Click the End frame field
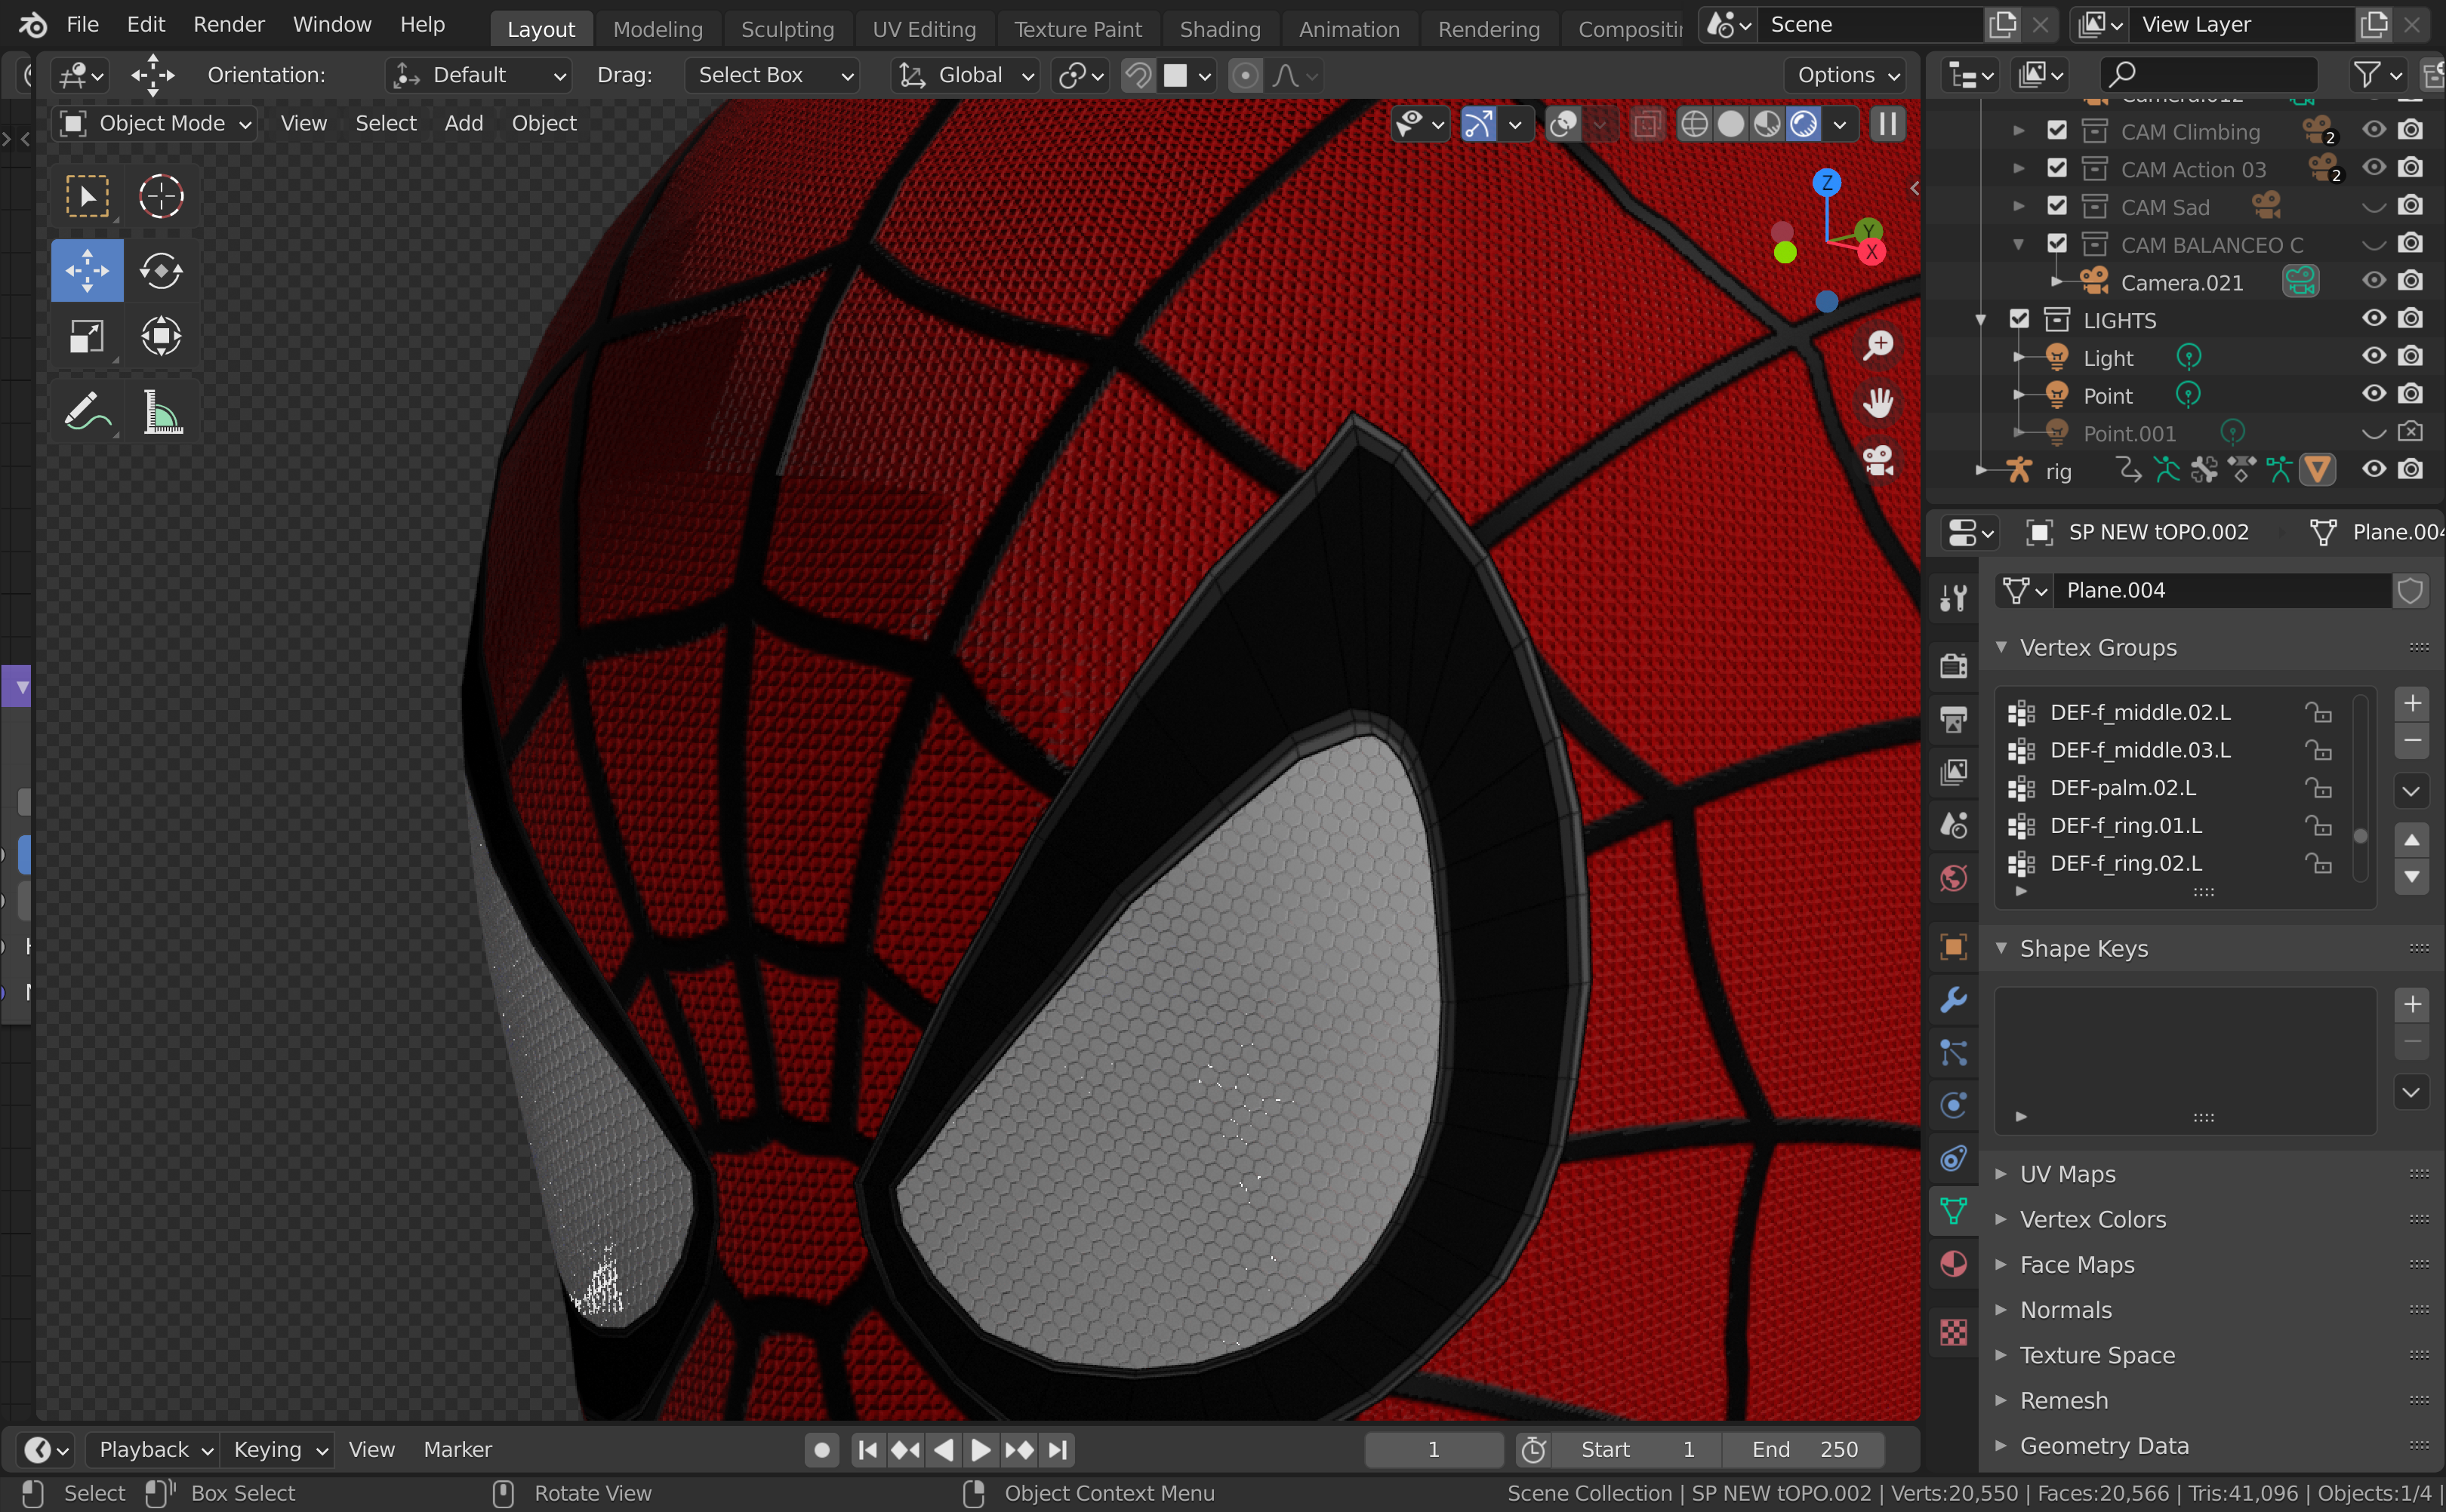Viewport: 2446px width, 1512px height. 1803,1449
